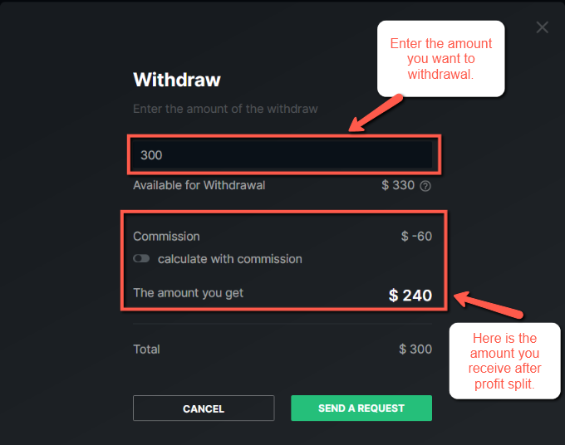Toggle the calculate with commission switch
Screen dimensions: 565x445
[141, 258]
